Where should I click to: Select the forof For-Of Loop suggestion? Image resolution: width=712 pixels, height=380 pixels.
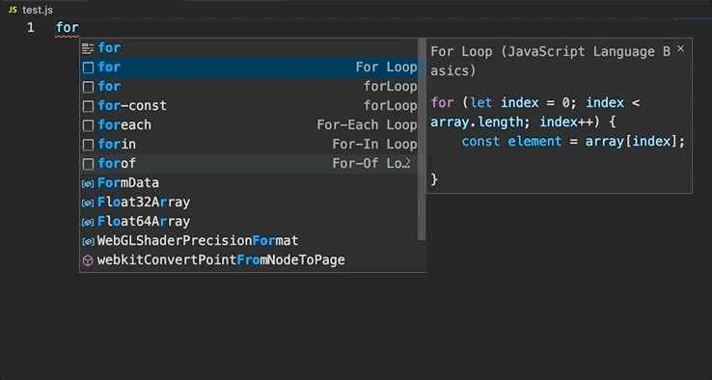[249, 164]
